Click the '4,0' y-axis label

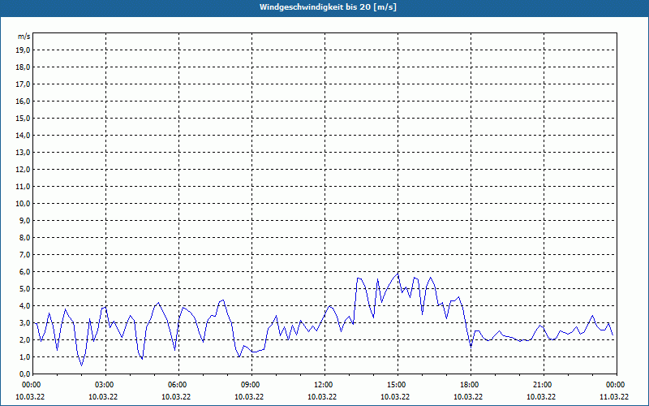click(x=24, y=306)
